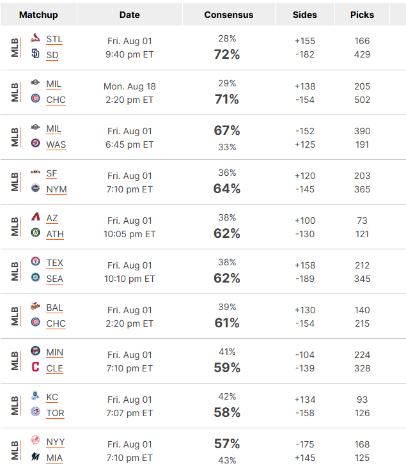Click the Toronto Blue Jays logo icon

[35, 411]
